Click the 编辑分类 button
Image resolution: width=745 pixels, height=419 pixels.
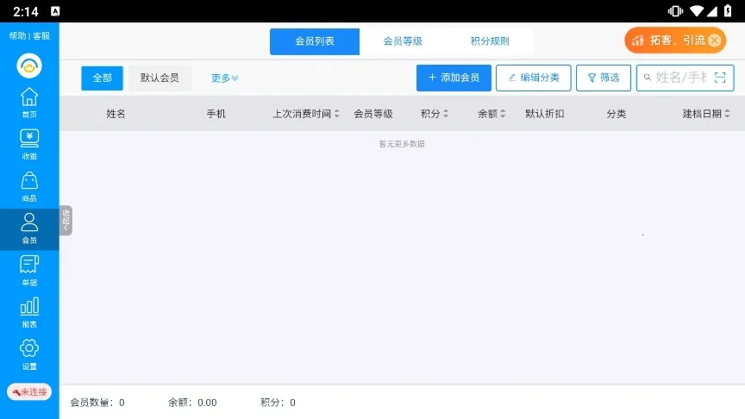pyautogui.click(x=533, y=78)
